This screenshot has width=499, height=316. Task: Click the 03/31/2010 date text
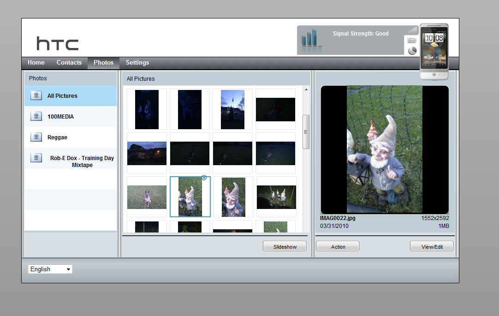tap(334, 226)
